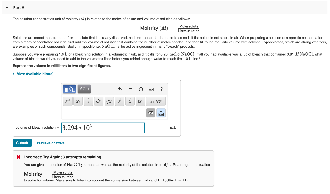Insert a square root symbol
Viewport: 330px width, 194px height.
pos(99,101)
